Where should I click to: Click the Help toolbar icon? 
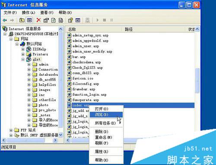click(x=70, y=20)
